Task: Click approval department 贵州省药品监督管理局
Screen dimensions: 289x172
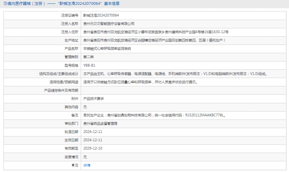Action: tap(100, 123)
